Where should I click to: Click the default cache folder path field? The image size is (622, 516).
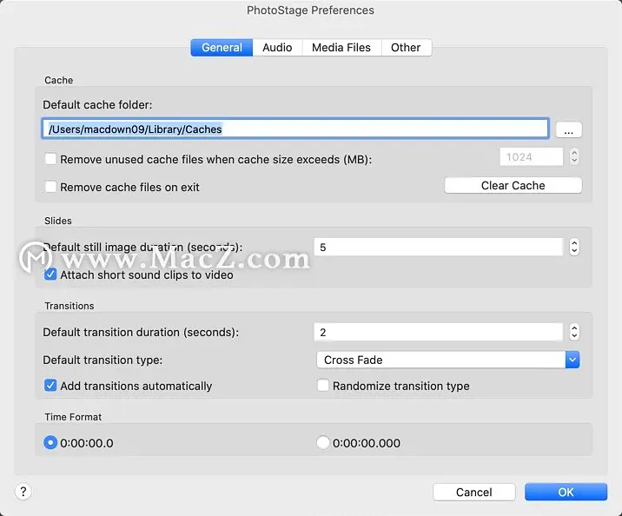pos(295,129)
